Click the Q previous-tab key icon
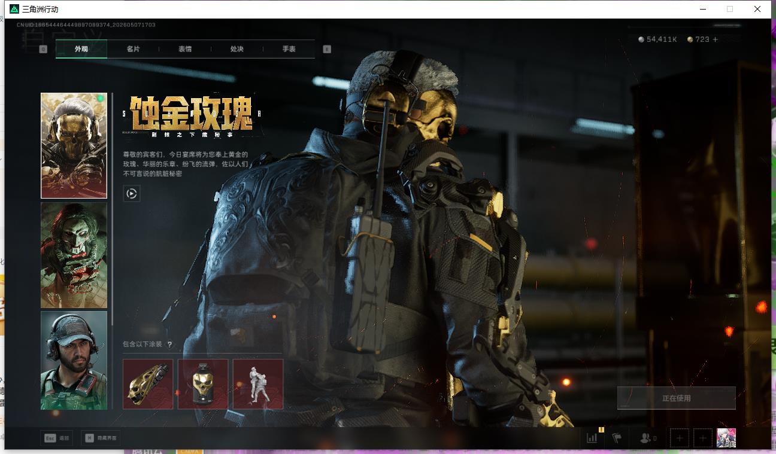776x454 pixels. [x=43, y=49]
